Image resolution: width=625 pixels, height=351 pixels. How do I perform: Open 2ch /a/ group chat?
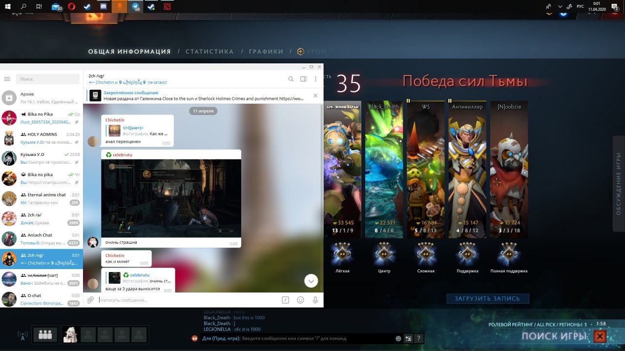click(x=42, y=218)
